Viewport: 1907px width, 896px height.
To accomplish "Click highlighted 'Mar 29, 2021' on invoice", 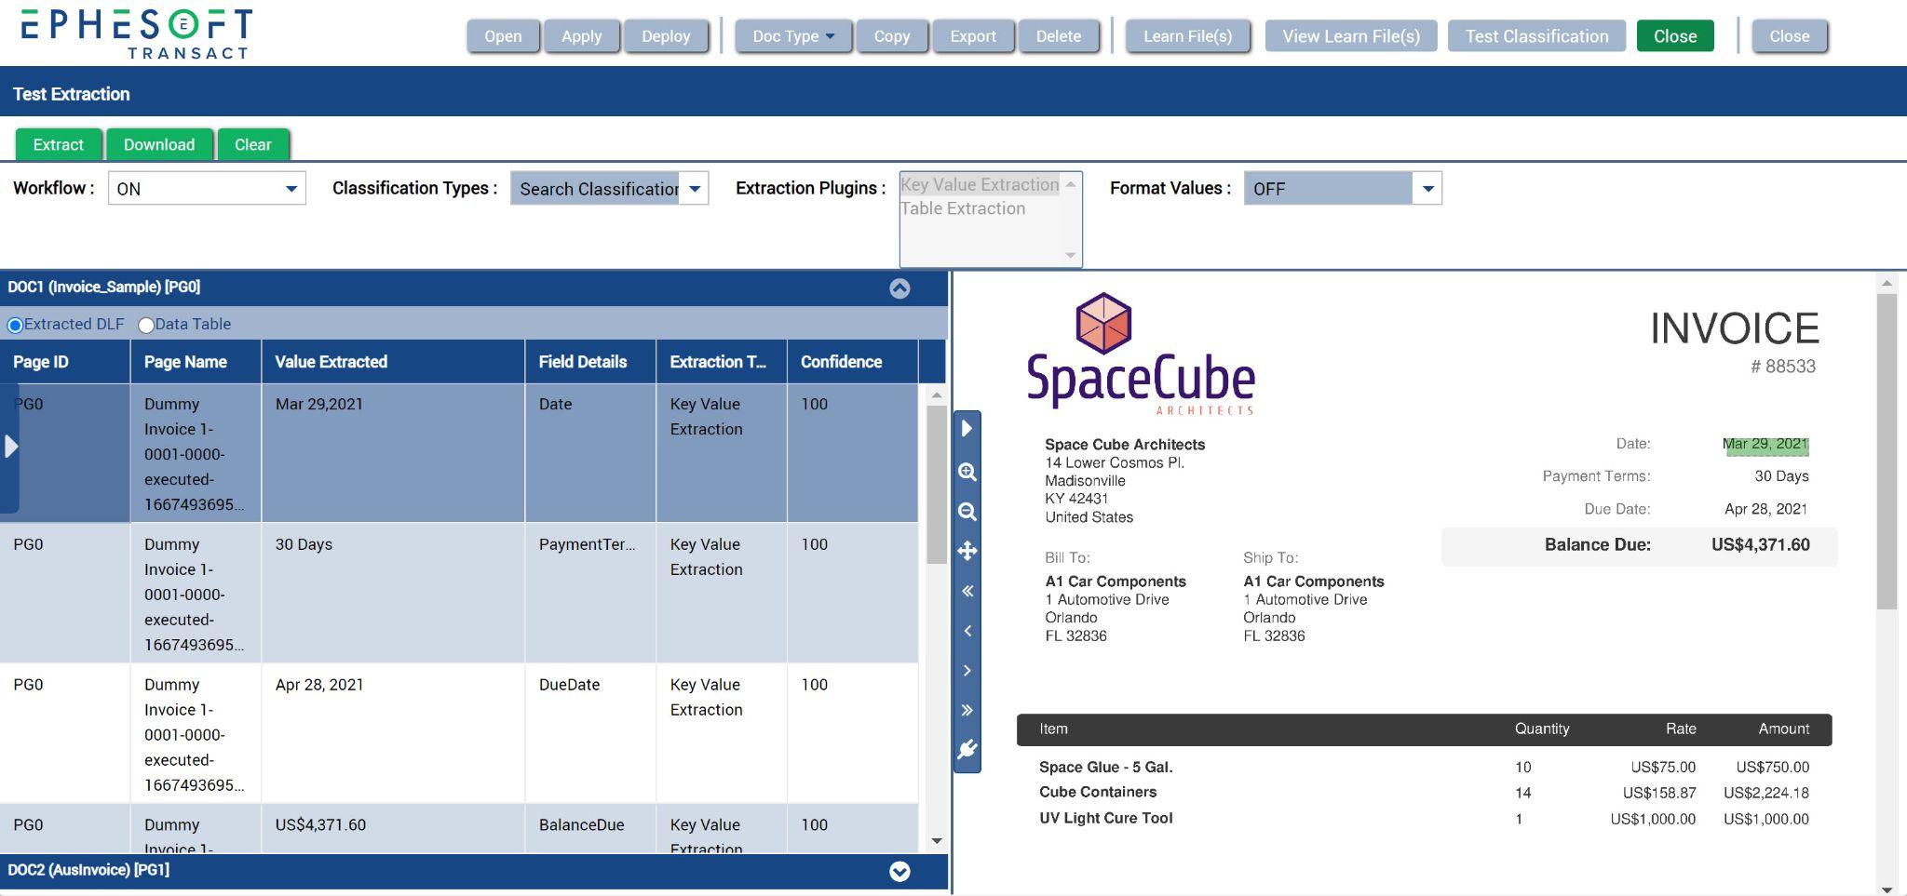I will point(1765,445).
